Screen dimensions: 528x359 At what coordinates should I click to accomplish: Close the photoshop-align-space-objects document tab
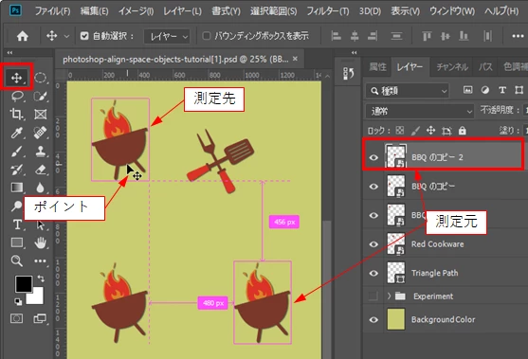(295, 59)
